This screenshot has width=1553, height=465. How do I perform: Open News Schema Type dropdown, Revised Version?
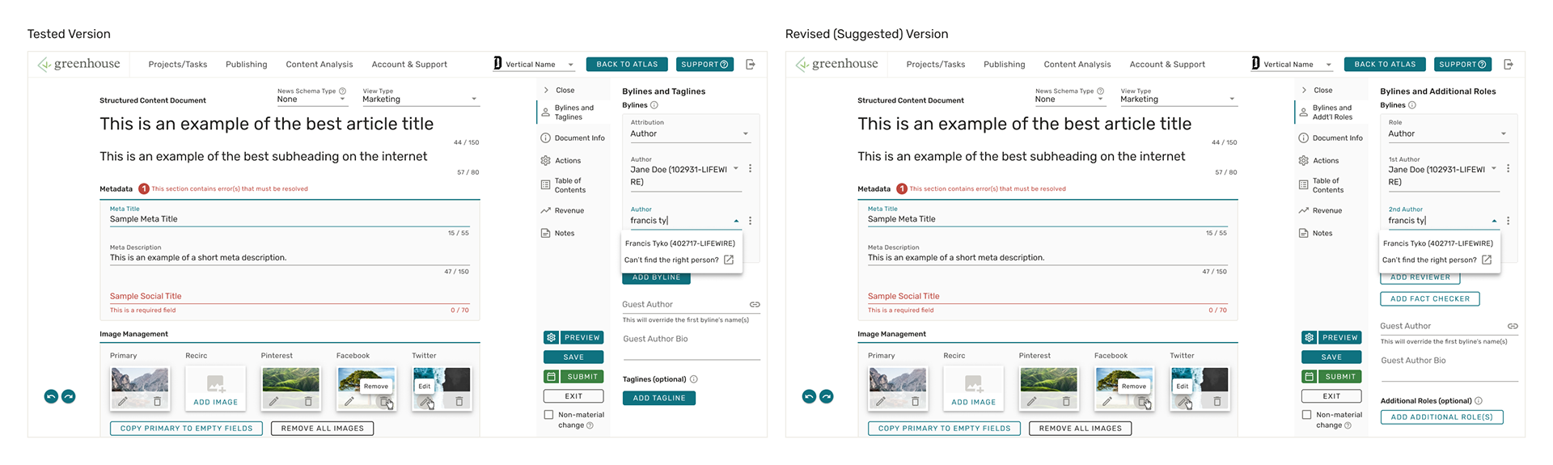click(x=1070, y=96)
